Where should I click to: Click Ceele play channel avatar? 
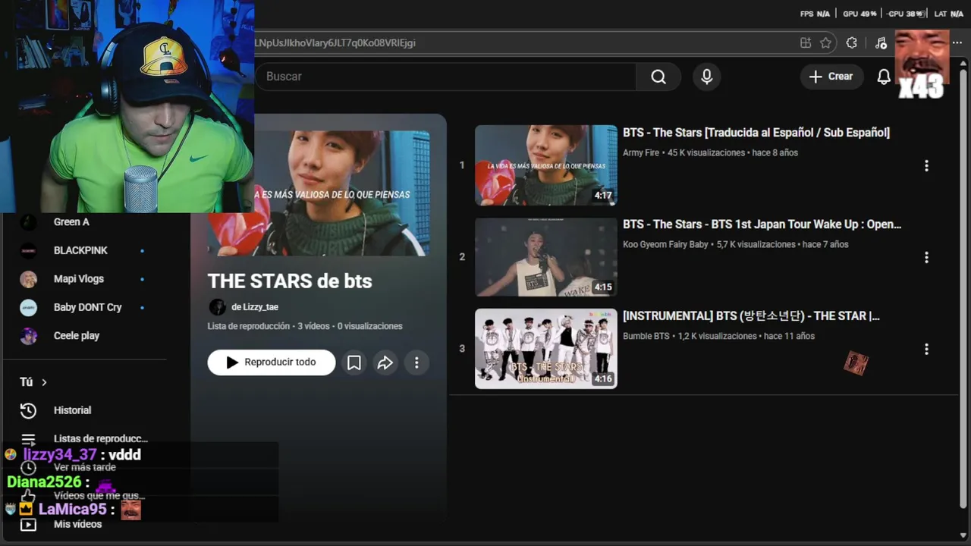(x=28, y=336)
